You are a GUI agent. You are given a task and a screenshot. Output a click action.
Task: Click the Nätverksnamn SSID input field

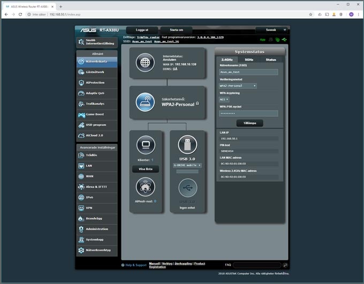coord(248,72)
